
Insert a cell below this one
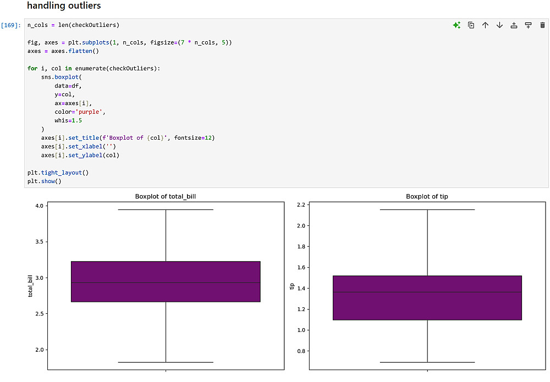click(528, 25)
